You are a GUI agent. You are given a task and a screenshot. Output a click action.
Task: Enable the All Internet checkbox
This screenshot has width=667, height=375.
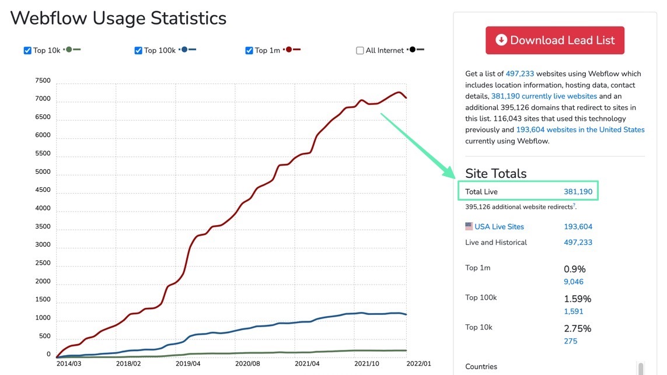point(359,50)
